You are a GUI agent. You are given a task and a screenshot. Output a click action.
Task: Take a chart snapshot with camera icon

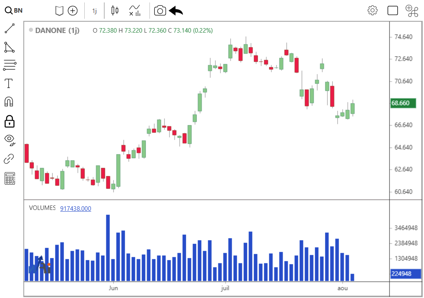[x=160, y=11]
